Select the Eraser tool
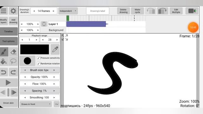The image size is (203, 114). pyautogui.click(x=13, y=52)
